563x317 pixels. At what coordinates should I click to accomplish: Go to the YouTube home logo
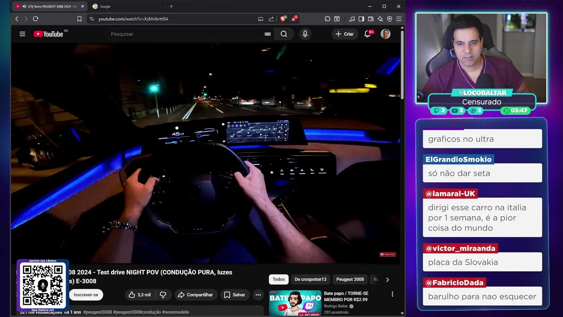click(x=48, y=34)
